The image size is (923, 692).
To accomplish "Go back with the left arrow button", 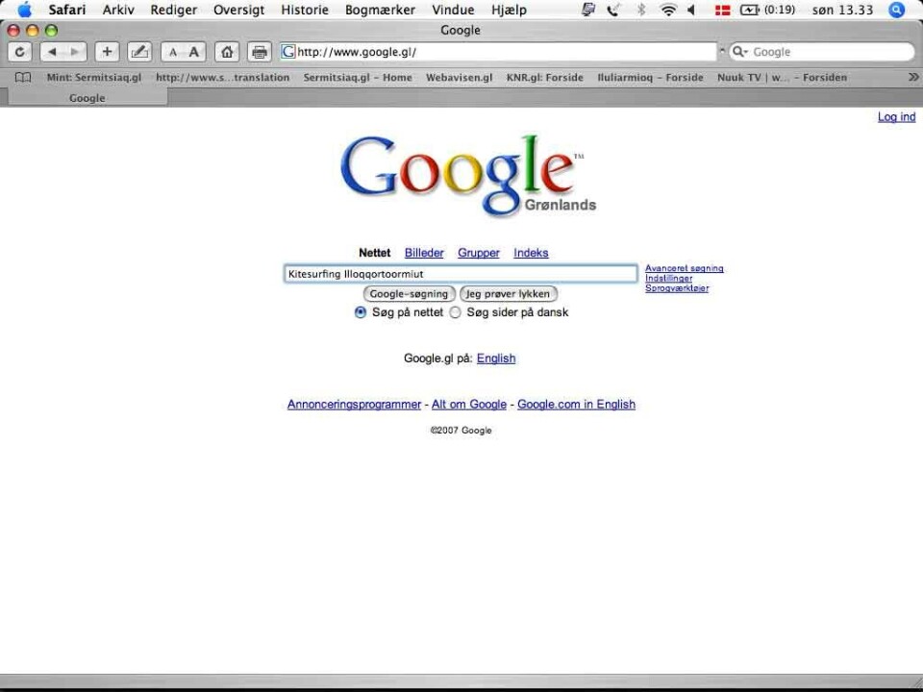I will tap(52, 52).
